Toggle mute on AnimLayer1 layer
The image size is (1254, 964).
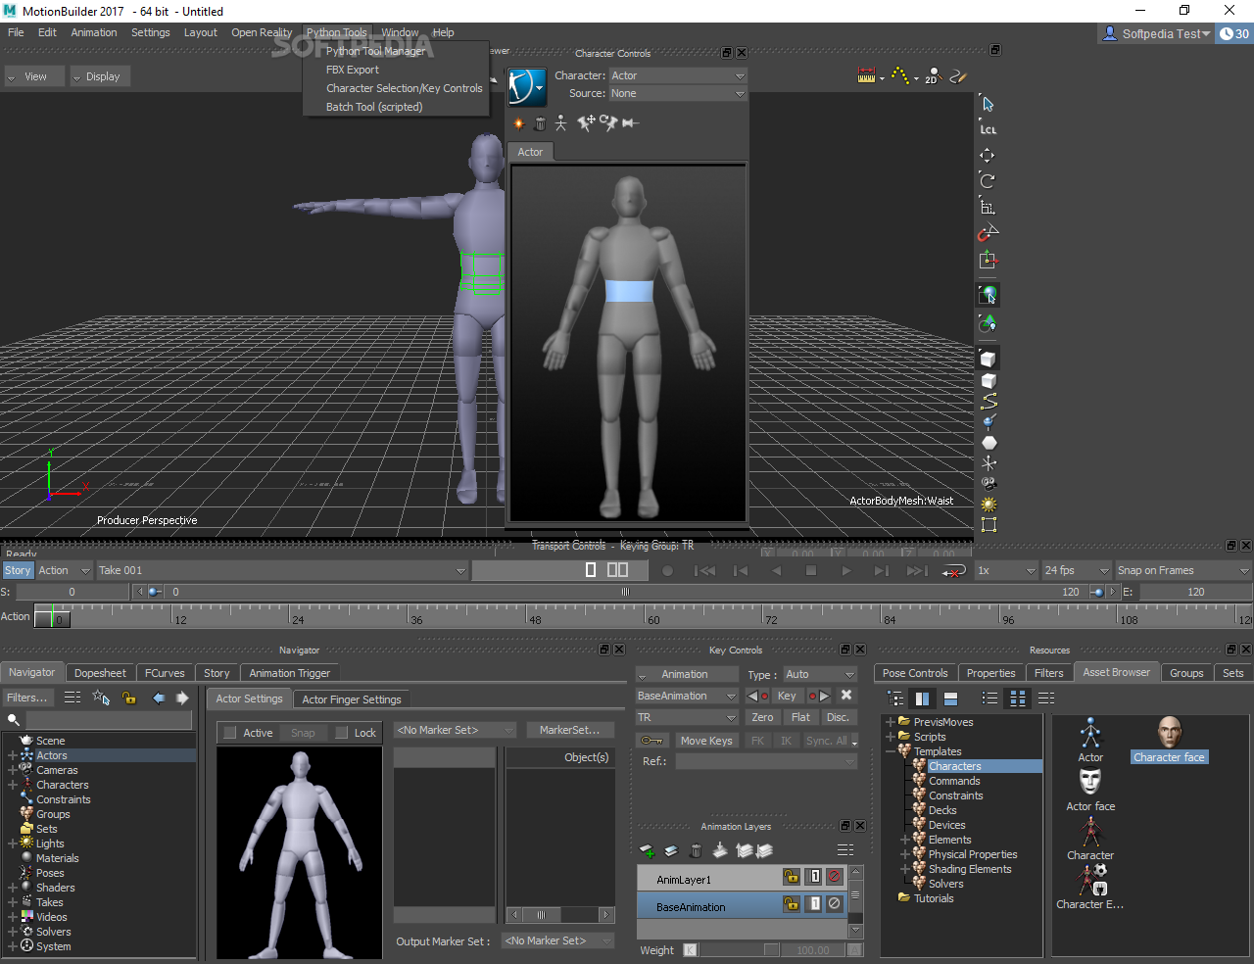[x=835, y=877]
